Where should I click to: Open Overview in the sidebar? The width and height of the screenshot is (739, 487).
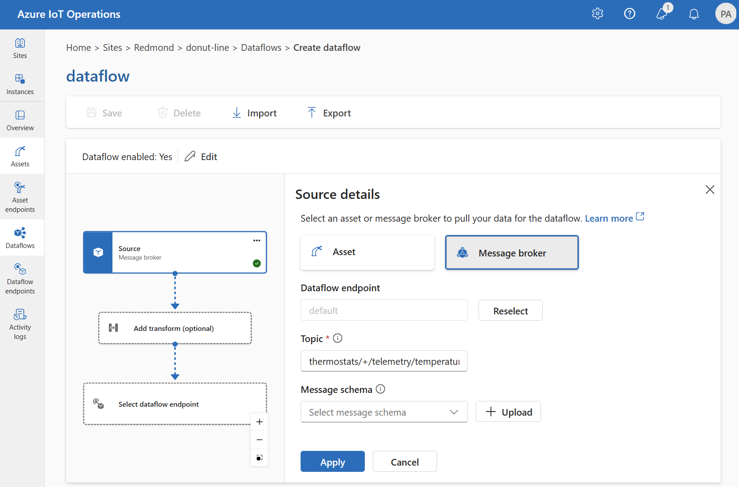[20, 120]
